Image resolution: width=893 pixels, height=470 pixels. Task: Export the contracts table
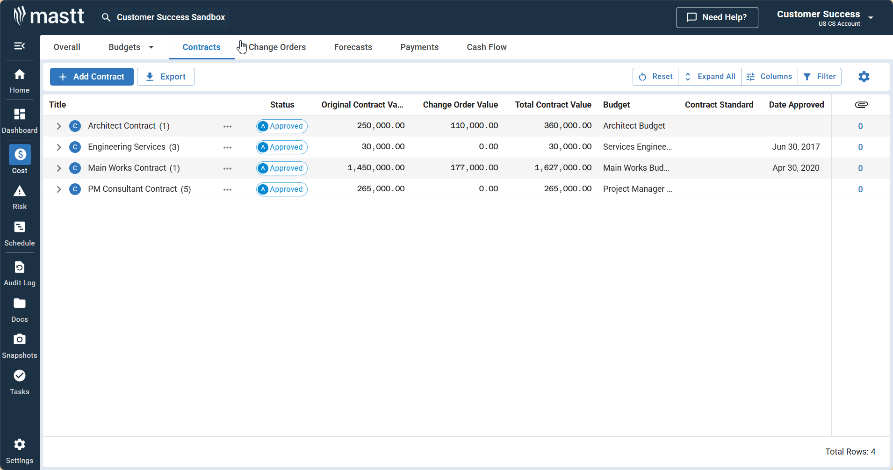click(166, 77)
